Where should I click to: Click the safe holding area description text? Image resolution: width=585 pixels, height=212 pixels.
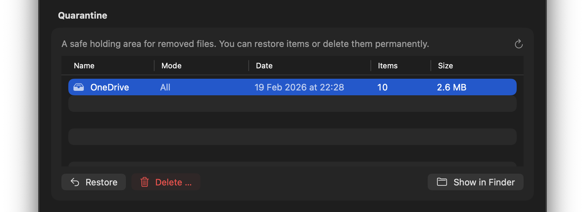[245, 44]
